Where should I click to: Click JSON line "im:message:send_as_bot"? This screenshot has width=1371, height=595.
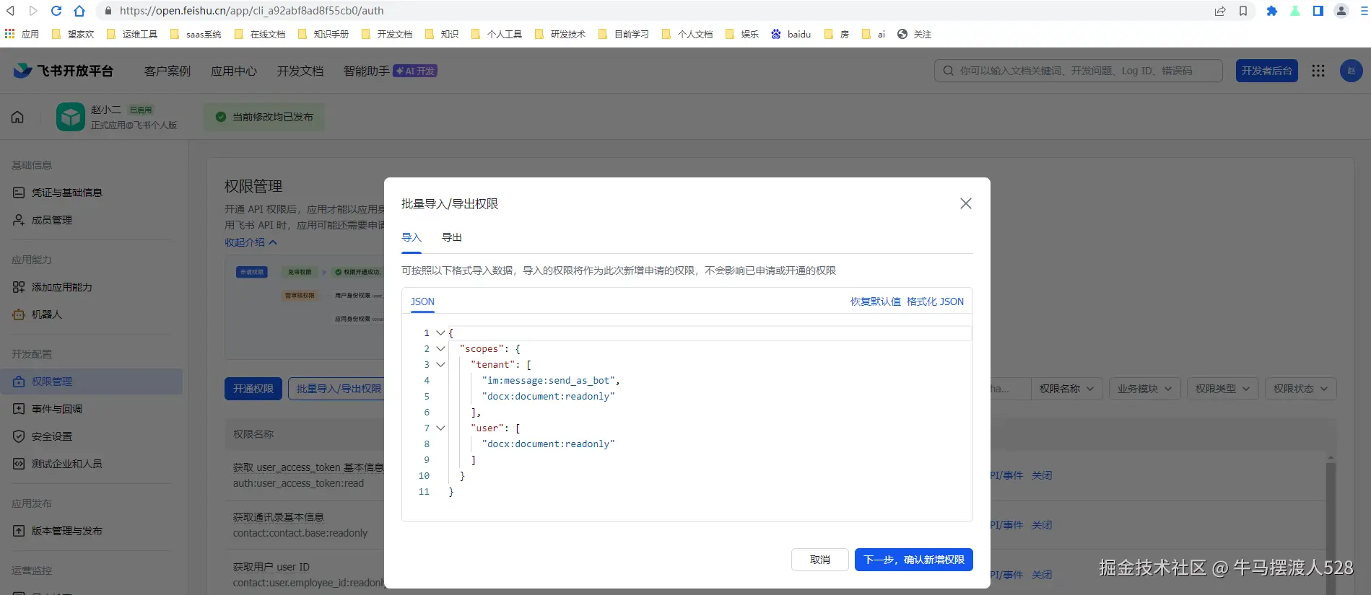pos(551,380)
